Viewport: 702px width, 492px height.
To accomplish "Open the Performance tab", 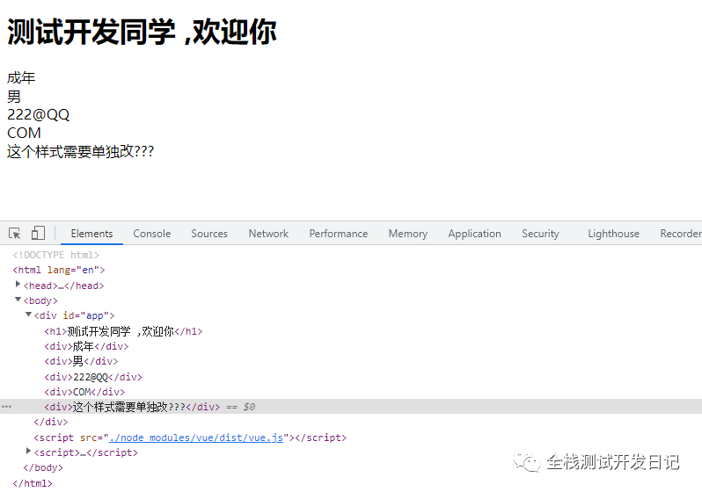I will tap(339, 234).
